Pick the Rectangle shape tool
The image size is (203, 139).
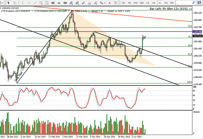(53, 3)
